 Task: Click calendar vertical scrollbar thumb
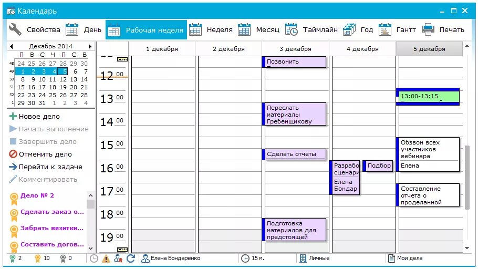click(x=467, y=177)
